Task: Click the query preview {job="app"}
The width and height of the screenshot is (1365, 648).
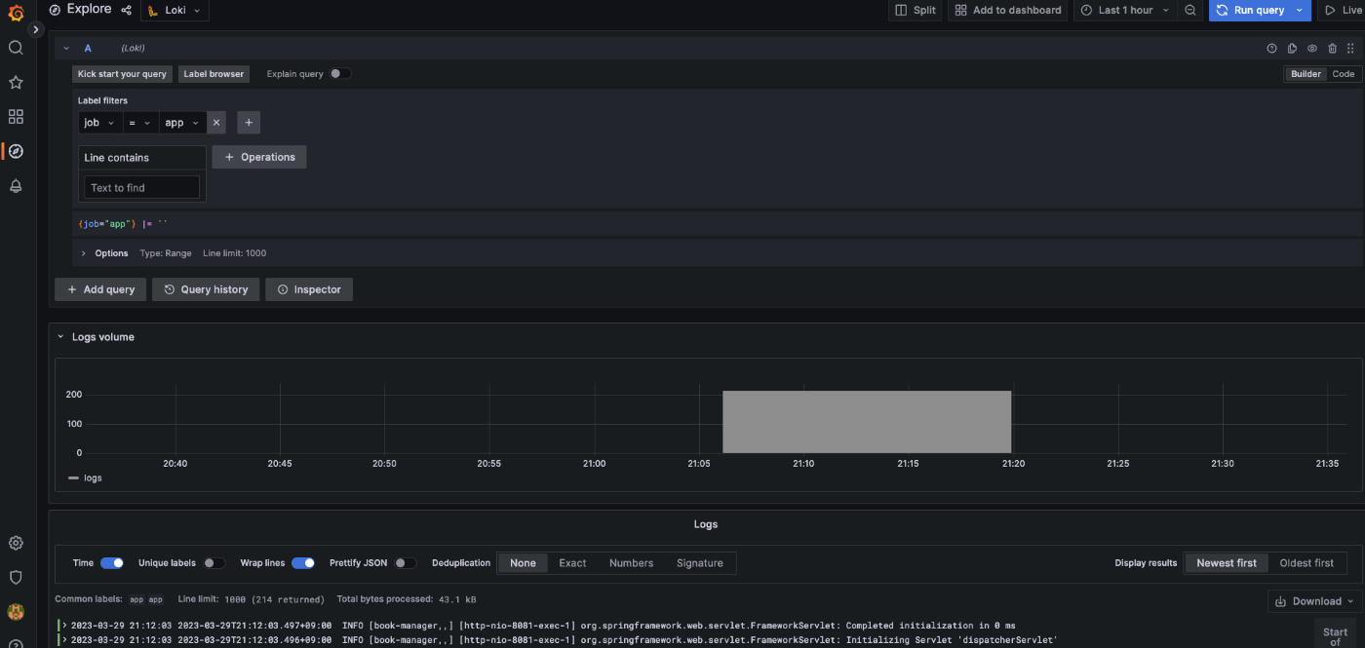Action: [x=123, y=224]
